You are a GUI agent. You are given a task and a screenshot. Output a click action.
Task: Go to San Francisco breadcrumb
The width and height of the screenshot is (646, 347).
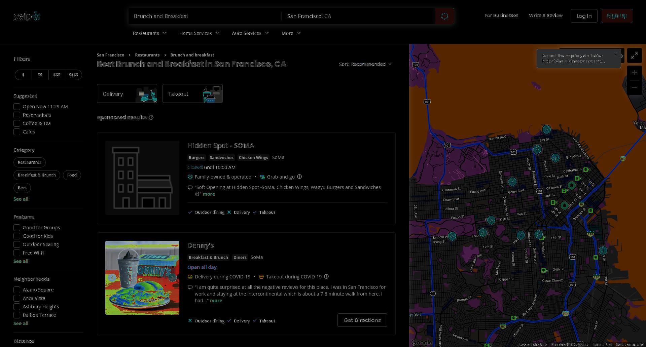pyautogui.click(x=110, y=55)
